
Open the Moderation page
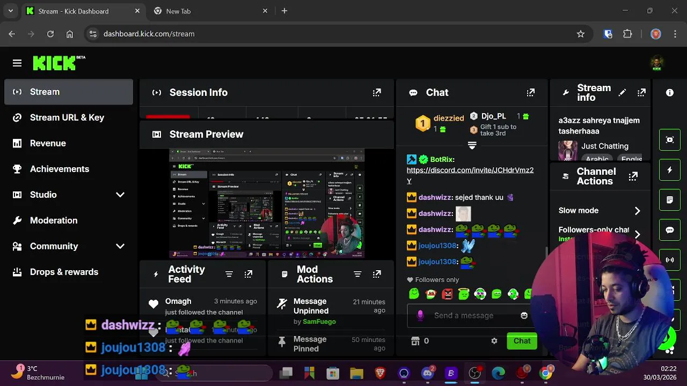(x=69, y=220)
